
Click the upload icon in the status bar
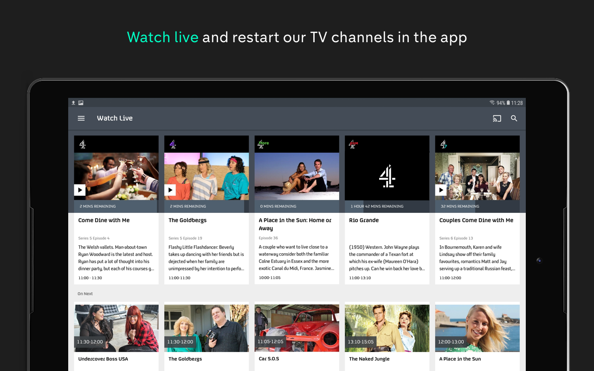[x=73, y=102]
